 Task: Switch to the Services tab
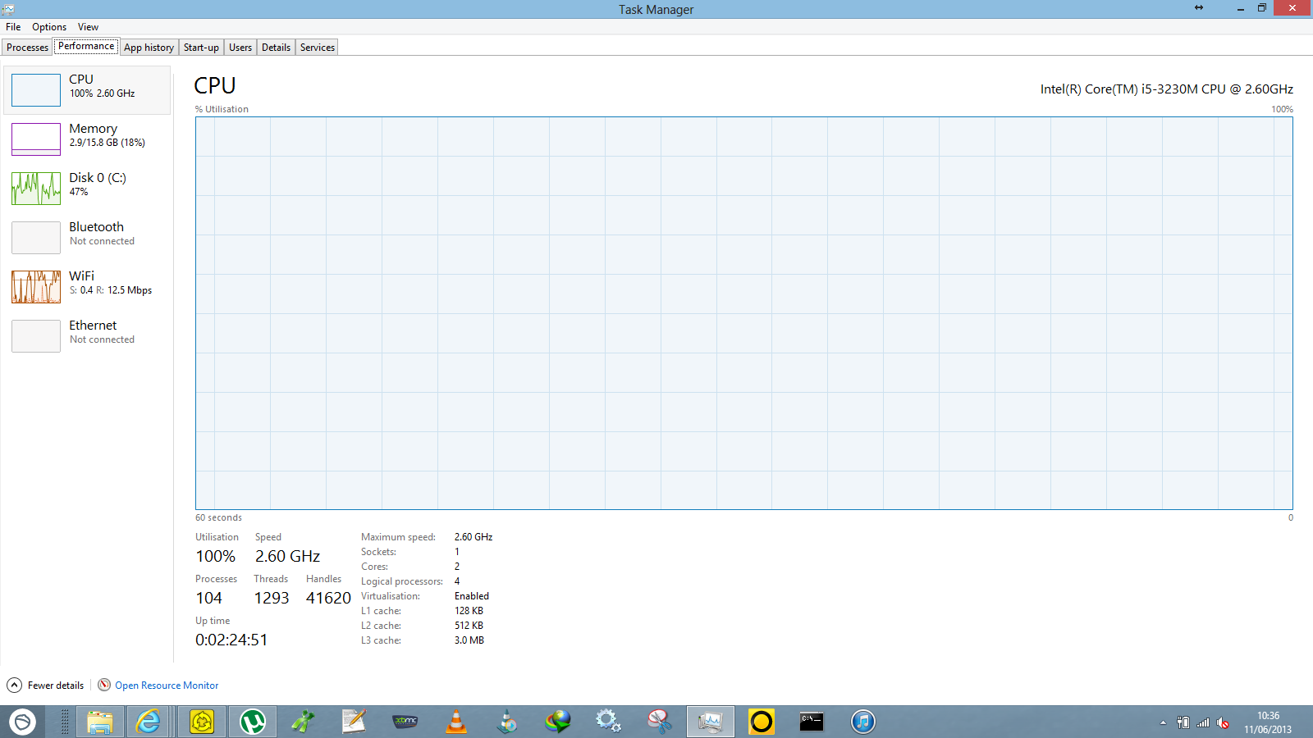317,48
